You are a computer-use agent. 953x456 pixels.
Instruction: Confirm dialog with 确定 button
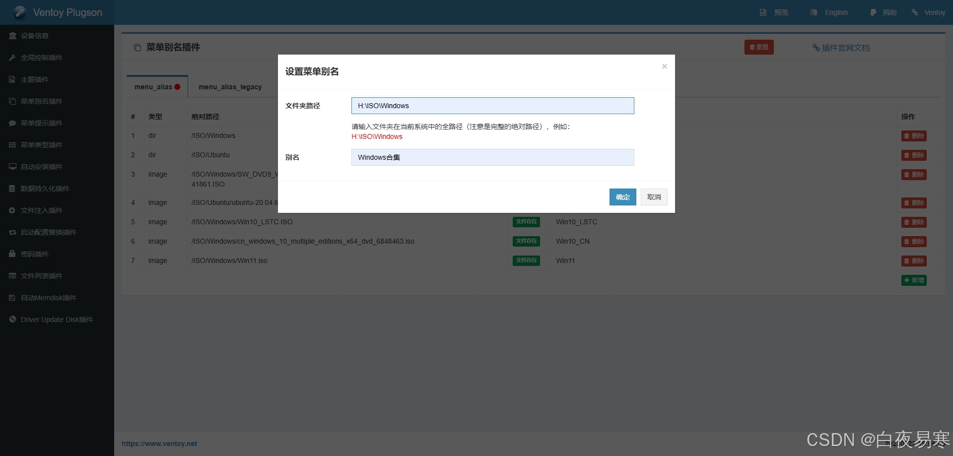coord(622,197)
